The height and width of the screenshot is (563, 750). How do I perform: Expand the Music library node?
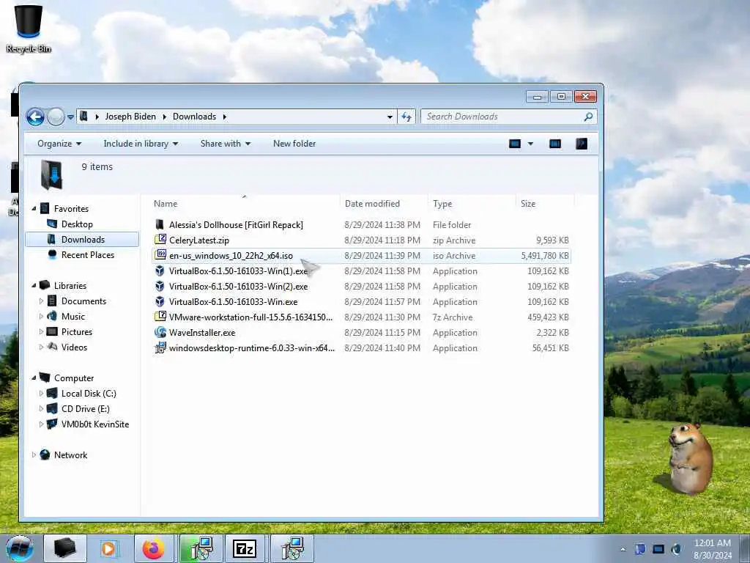point(41,317)
